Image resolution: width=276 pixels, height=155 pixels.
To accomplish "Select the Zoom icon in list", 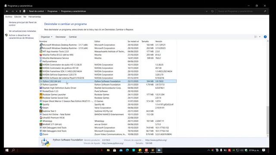I will click(41, 134).
